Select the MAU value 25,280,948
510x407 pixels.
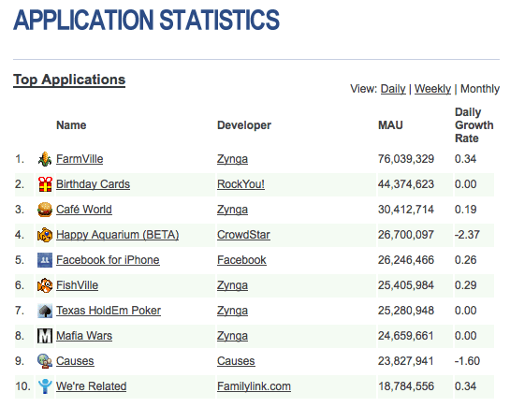[406, 311]
